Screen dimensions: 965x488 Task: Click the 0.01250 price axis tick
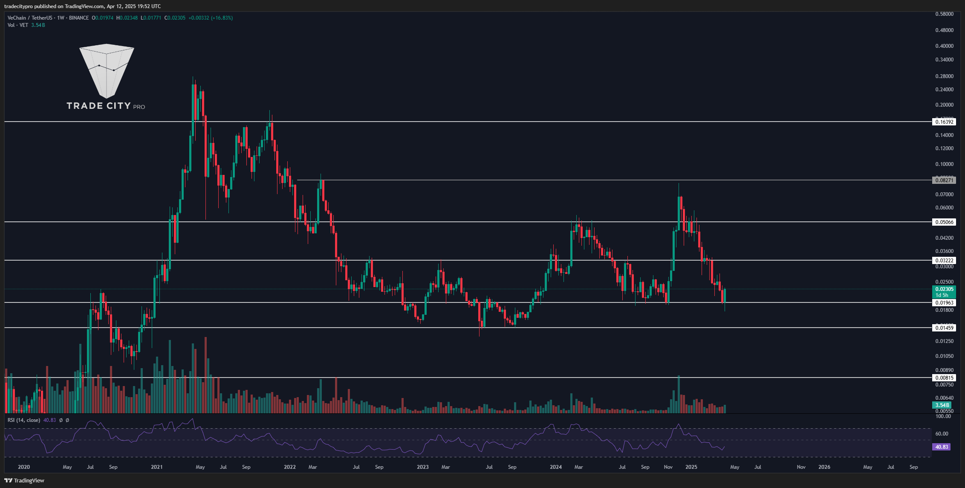coord(944,341)
